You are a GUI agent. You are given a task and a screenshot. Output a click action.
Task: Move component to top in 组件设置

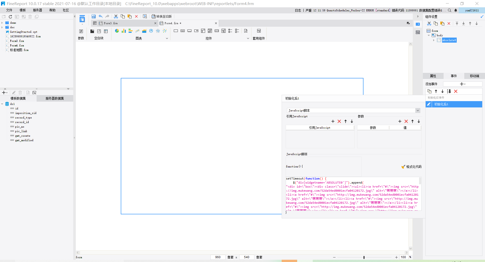tap(457, 23)
